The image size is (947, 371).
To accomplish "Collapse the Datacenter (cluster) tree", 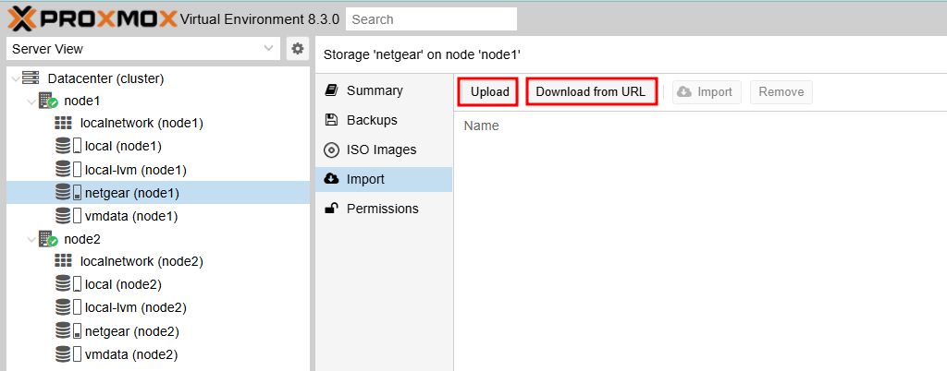I will [x=15, y=78].
